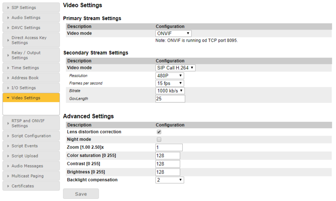Open the SIP Settings menu section
The width and height of the screenshot is (336, 201).
[x=31, y=8]
